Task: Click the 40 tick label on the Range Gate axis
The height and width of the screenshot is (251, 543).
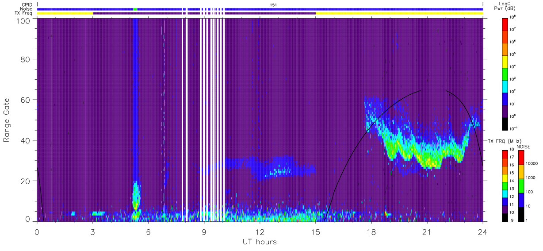Action: (24, 140)
